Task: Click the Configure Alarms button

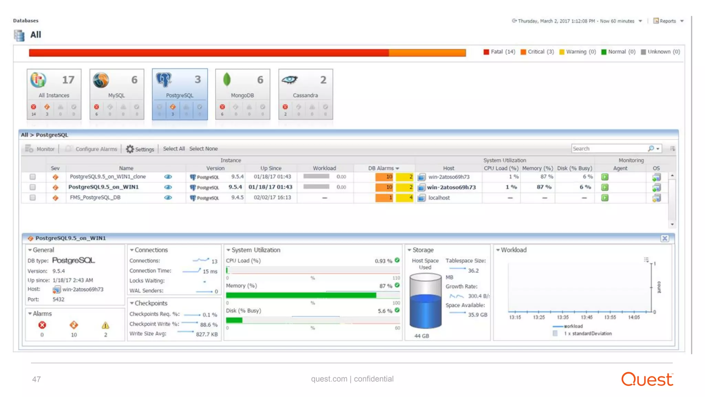Action: tap(96, 149)
